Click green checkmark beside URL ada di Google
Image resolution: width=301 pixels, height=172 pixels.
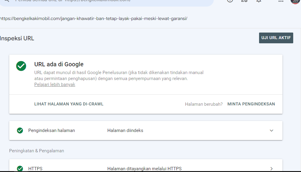click(21, 66)
